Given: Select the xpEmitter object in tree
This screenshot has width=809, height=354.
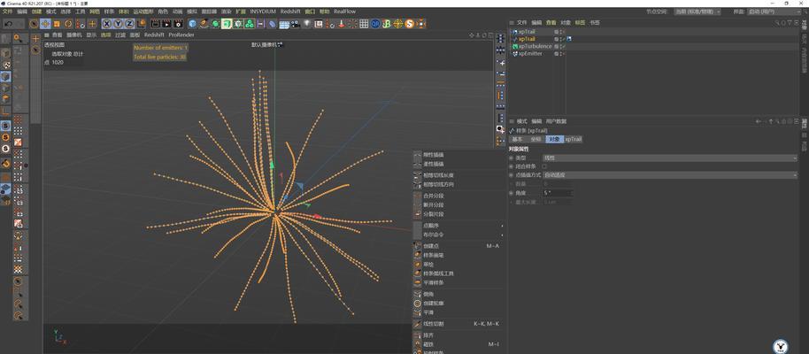Looking at the screenshot, I should (x=530, y=54).
